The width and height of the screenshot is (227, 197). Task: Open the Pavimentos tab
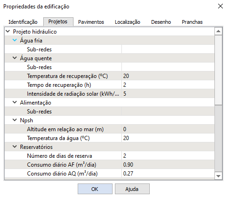click(x=91, y=22)
